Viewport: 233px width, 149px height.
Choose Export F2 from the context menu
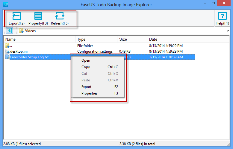(x=98, y=87)
